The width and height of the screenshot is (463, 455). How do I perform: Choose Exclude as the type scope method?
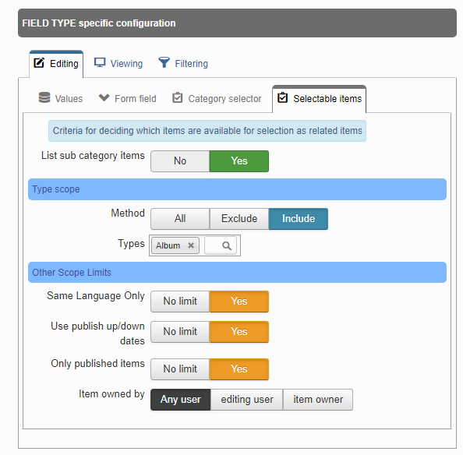pos(239,219)
